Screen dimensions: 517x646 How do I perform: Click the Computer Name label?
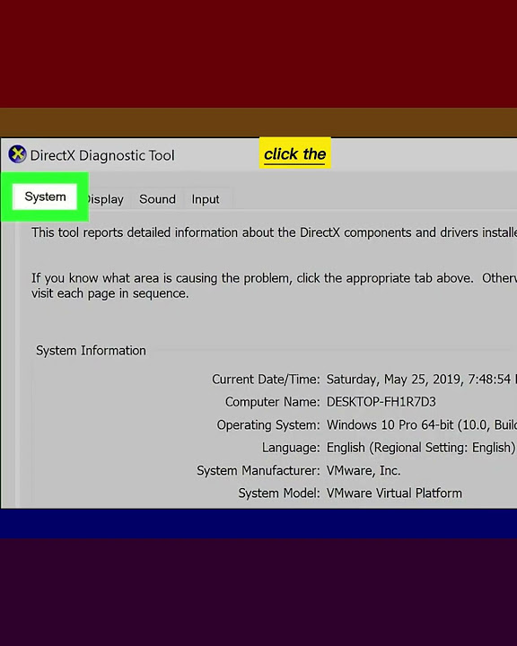(x=272, y=402)
